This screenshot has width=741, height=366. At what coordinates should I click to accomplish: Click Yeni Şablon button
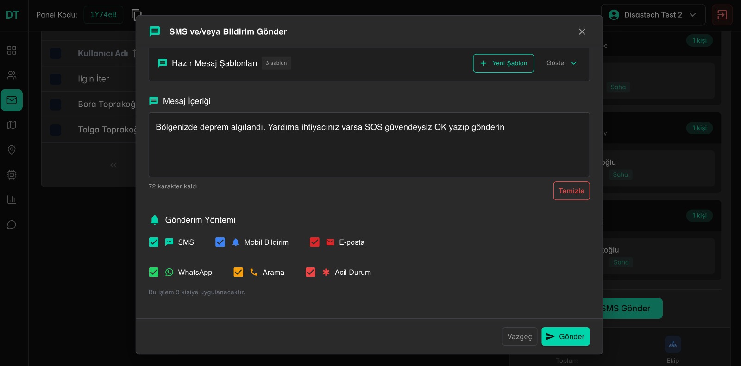pyautogui.click(x=503, y=63)
